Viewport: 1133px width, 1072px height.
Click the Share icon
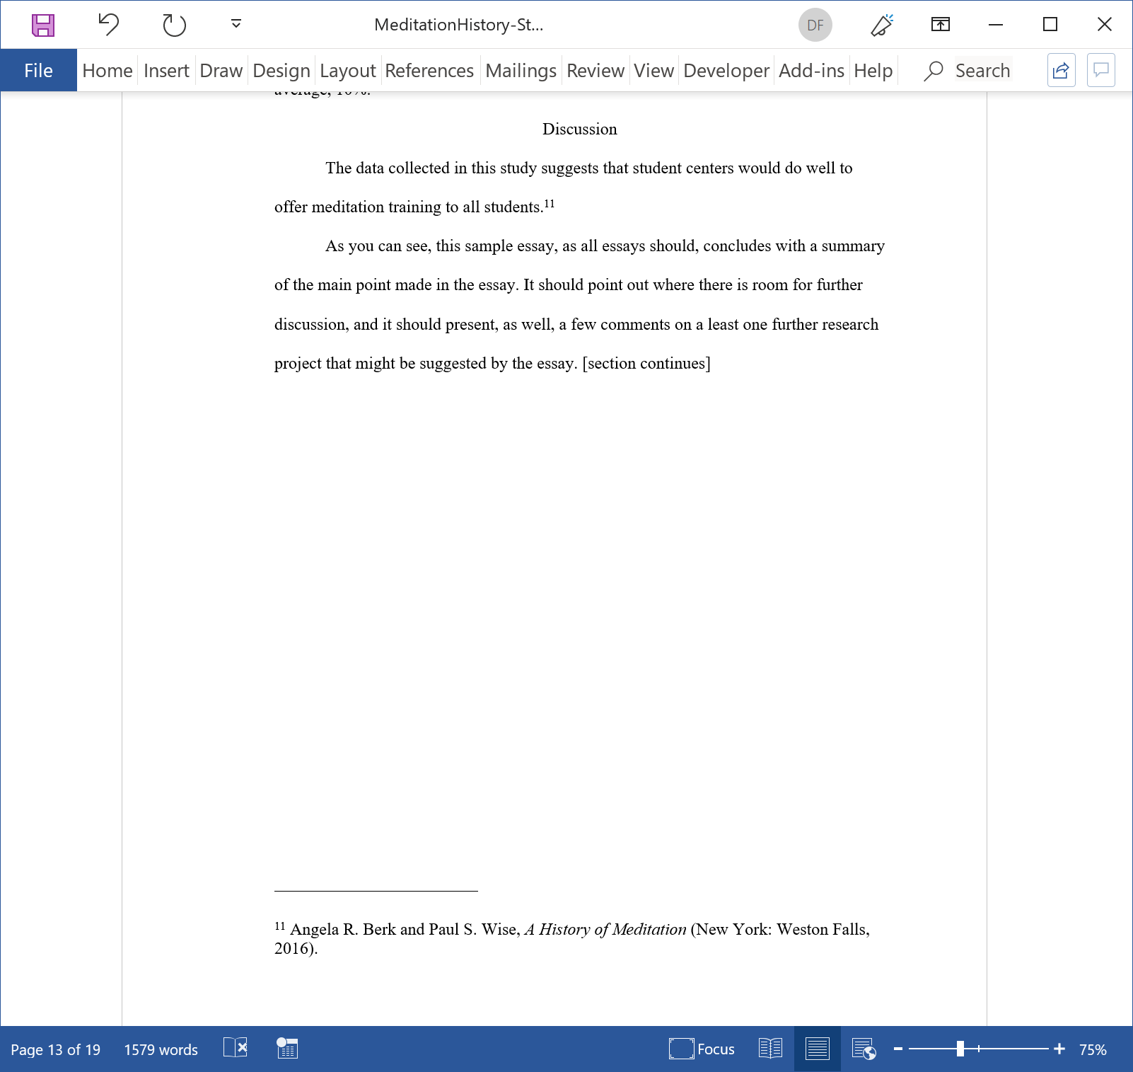coord(1061,71)
